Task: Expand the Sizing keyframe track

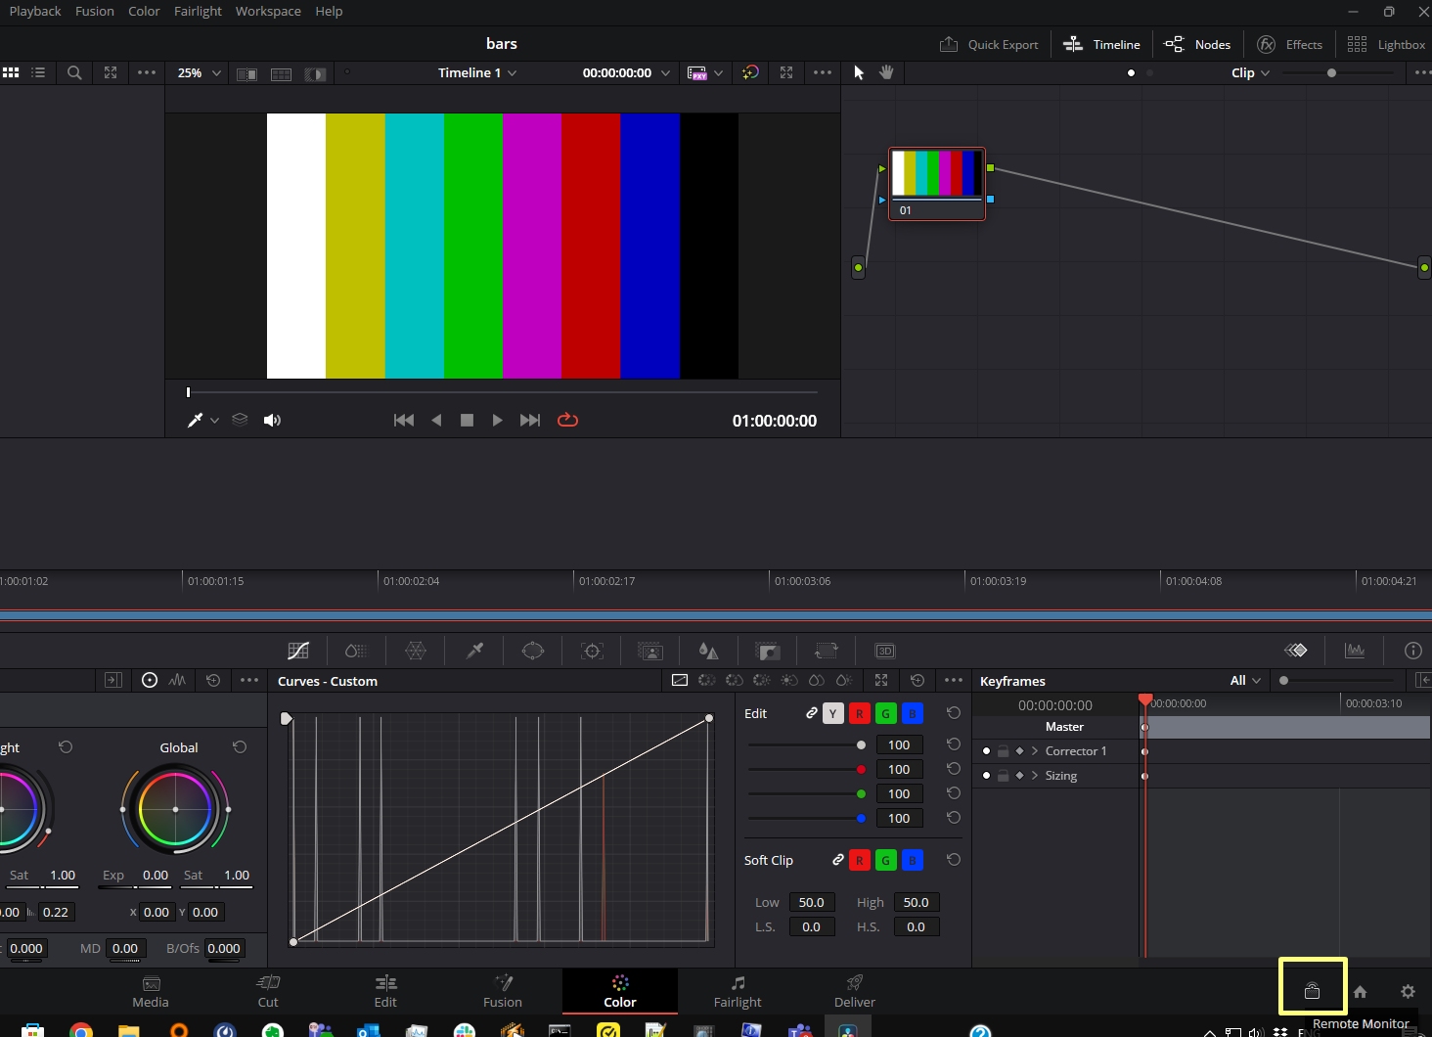Action: click(x=1035, y=775)
